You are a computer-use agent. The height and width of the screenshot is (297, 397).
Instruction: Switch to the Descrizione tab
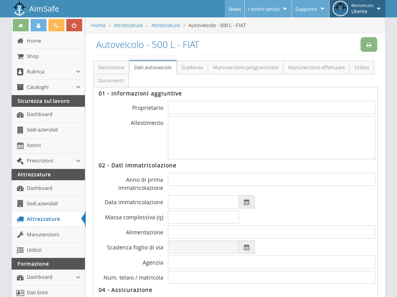pyautogui.click(x=111, y=67)
